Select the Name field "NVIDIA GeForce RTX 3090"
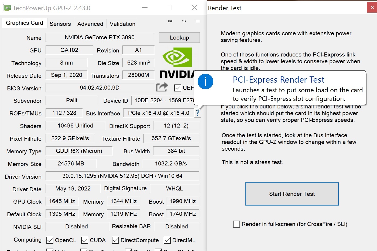 tap(100, 37)
